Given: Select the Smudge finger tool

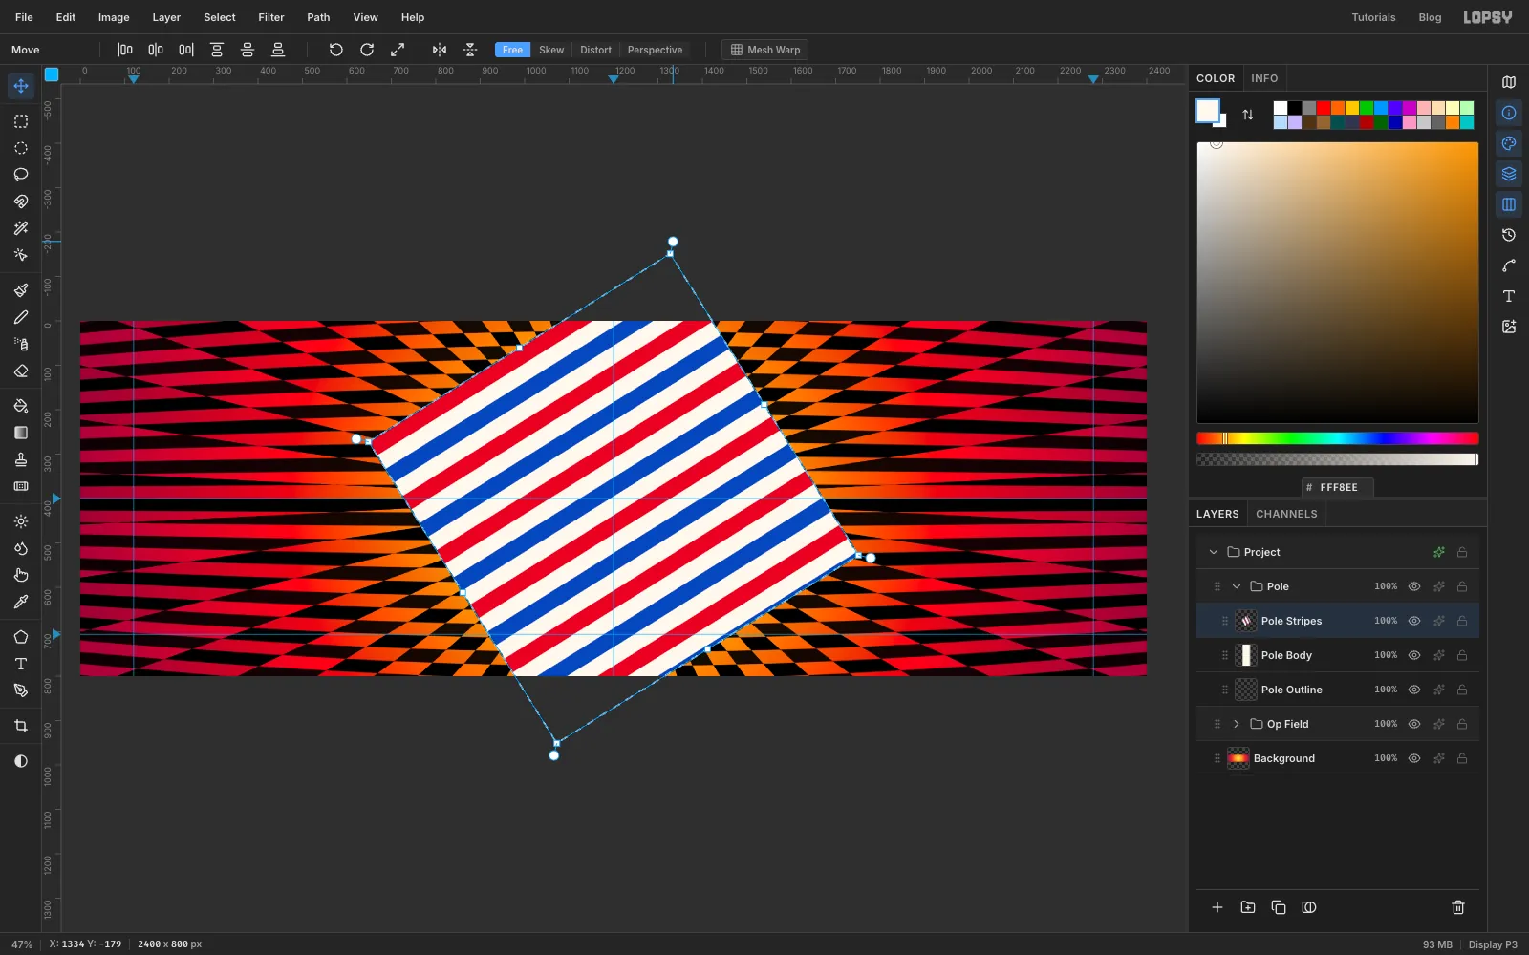Looking at the screenshot, I should 21,575.
